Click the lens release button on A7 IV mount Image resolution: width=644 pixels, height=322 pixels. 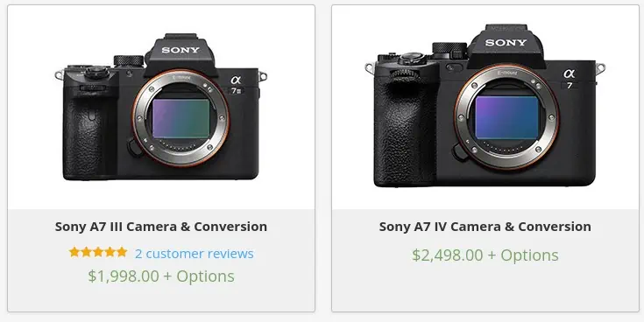460,151
